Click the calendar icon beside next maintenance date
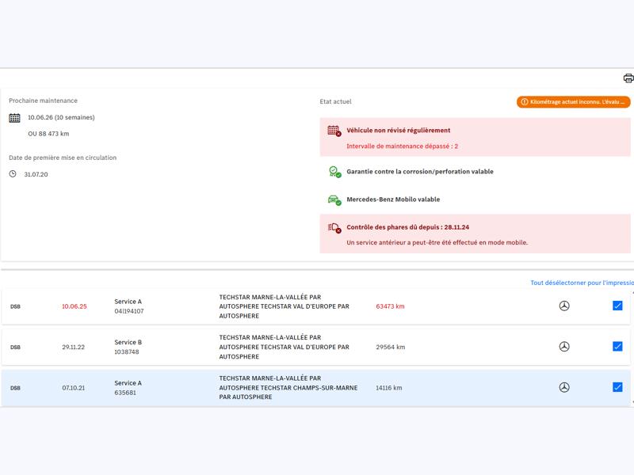This screenshot has width=634, height=475. [14, 118]
